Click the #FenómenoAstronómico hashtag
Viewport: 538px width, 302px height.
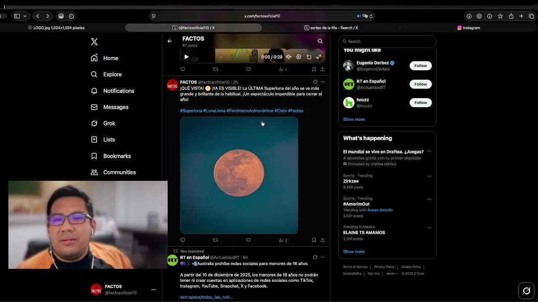point(250,111)
